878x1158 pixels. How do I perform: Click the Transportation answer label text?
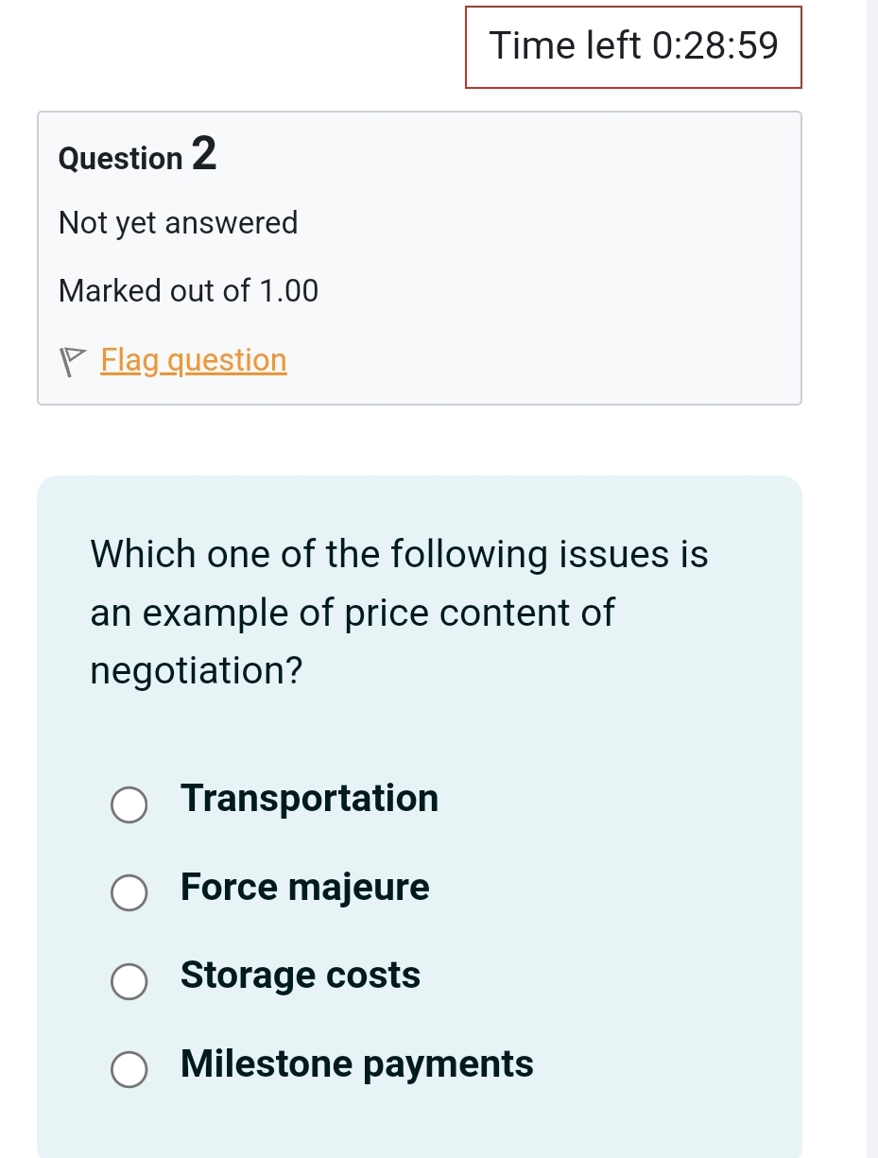309,799
